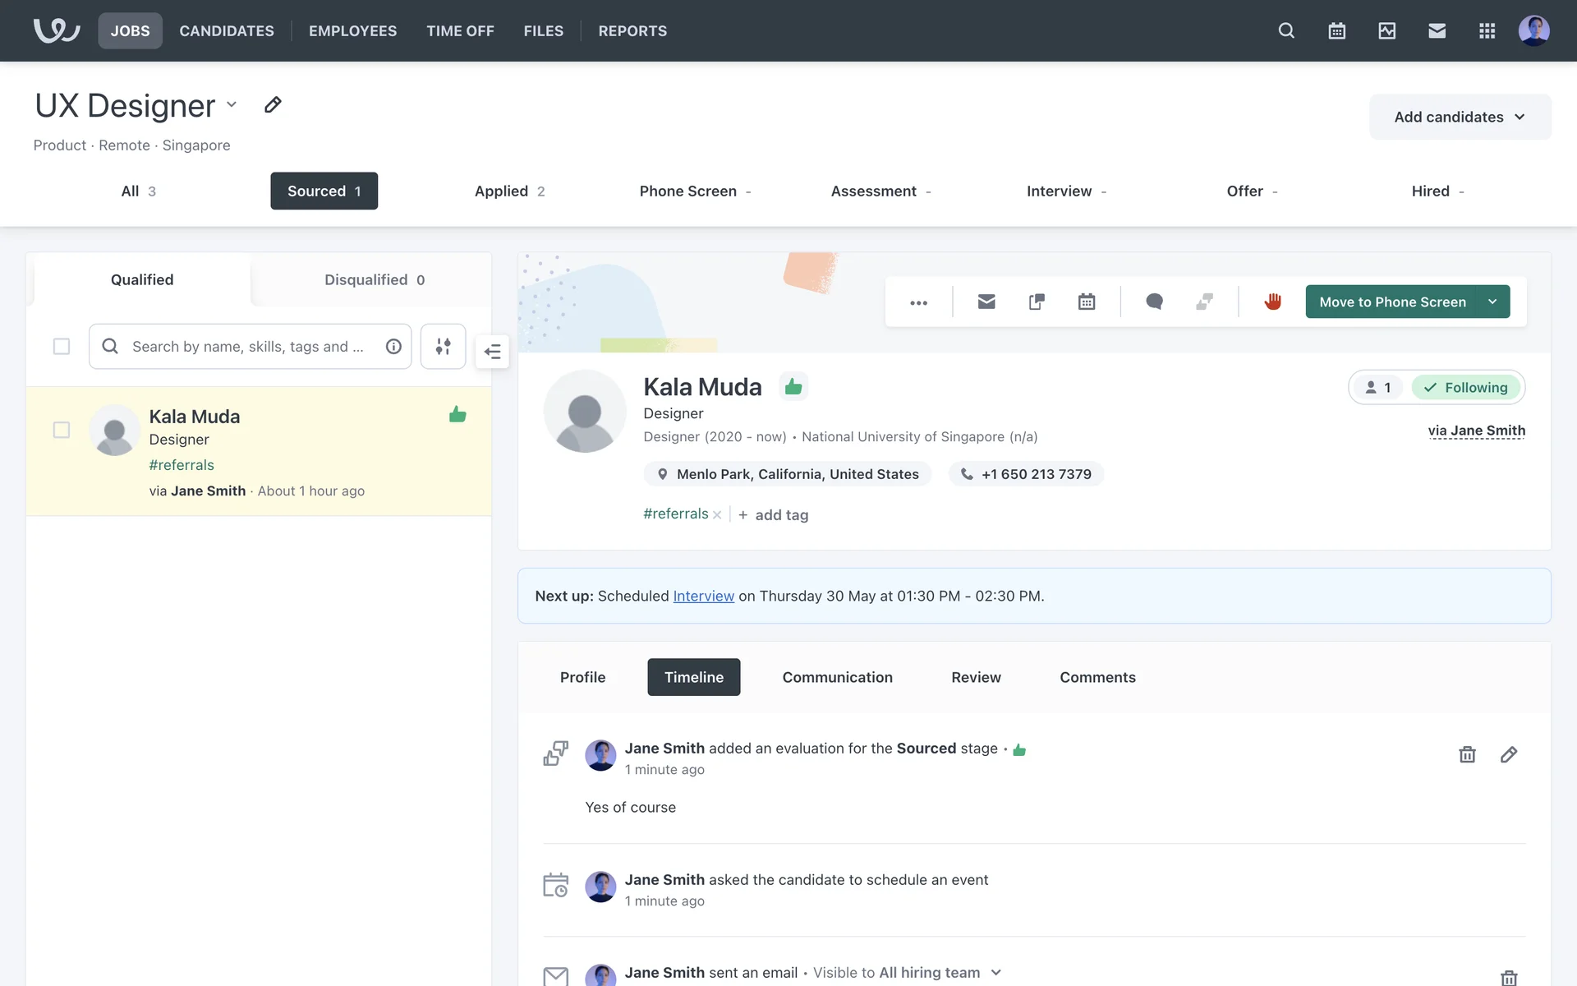Image resolution: width=1577 pixels, height=986 pixels.
Task: Click the comment bubble icon
Action: point(1154,302)
